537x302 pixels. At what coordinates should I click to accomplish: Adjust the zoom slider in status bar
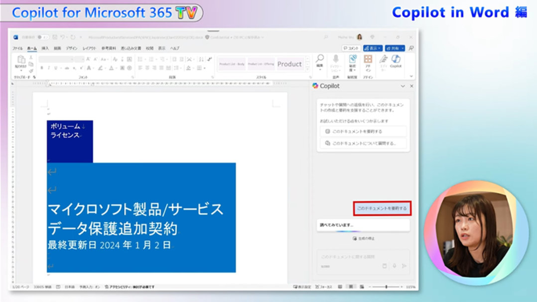(x=387, y=287)
